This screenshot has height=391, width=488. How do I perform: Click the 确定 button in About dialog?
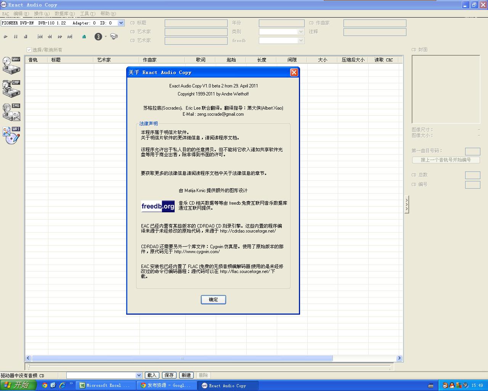213,300
